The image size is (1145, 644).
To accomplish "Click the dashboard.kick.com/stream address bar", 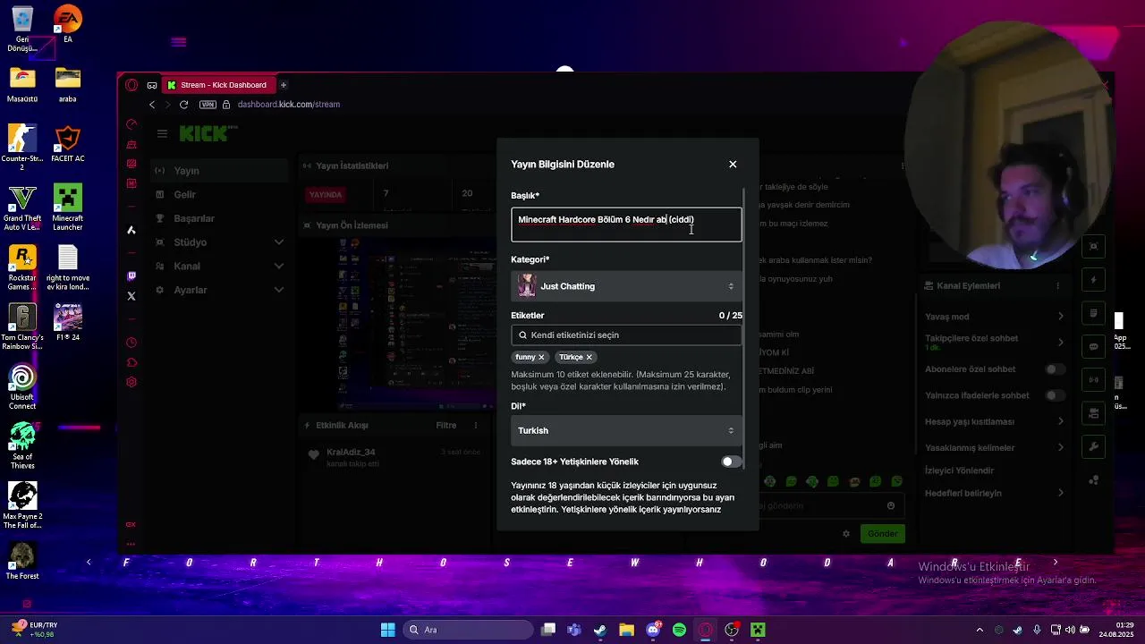I will tap(288, 105).
